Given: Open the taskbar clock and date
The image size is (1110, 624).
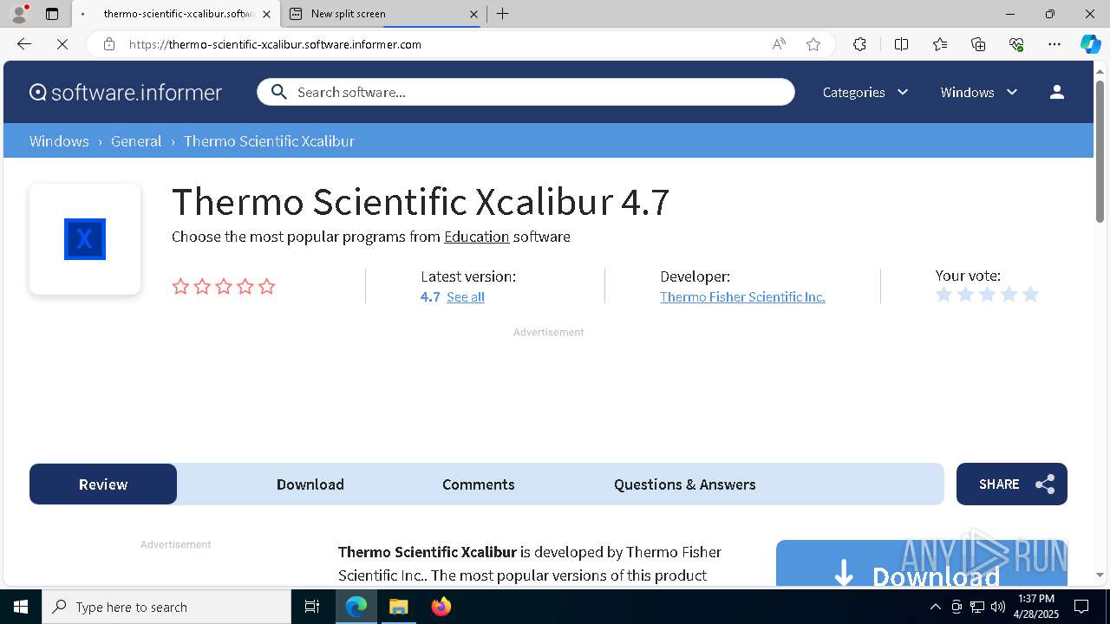Looking at the screenshot, I should pyautogui.click(x=1036, y=607).
